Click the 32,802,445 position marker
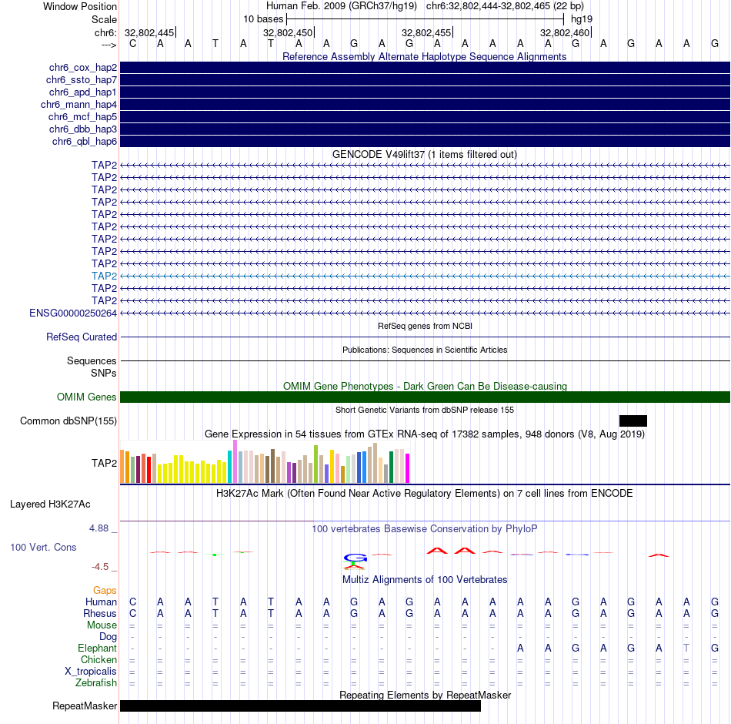Screen dimensions: 731x724 click(149, 32)
